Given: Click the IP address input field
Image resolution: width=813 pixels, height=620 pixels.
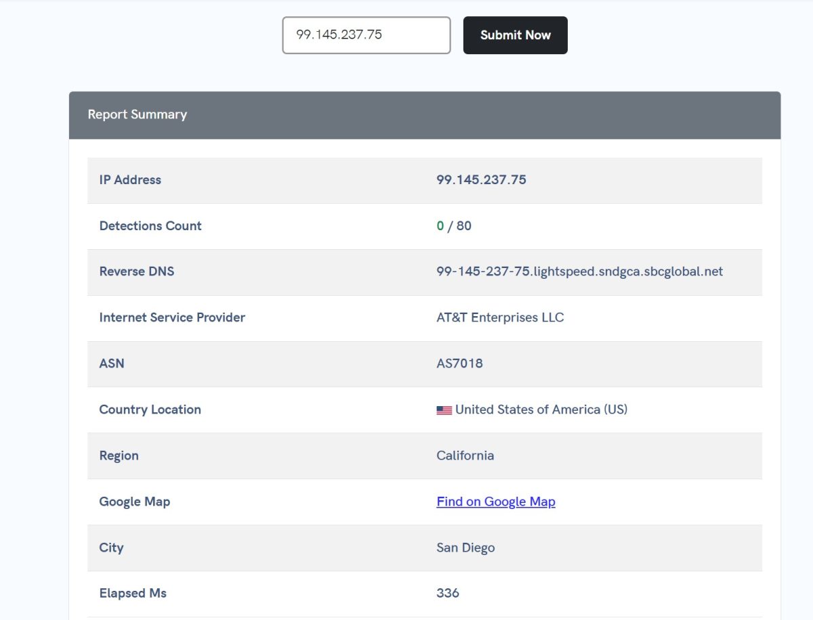Looking at the screenshot, I should pos(366,35).
